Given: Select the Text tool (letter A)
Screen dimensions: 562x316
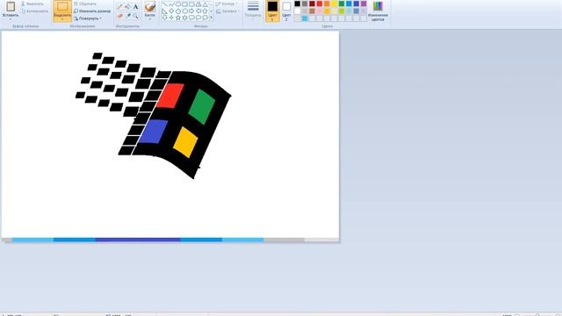Looking at the screenshot, I should click(135, 6).
